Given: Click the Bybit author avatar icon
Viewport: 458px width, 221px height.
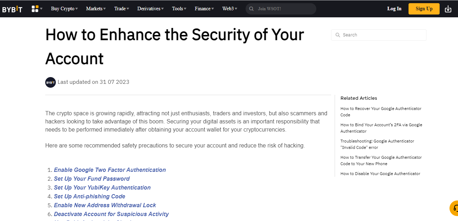Looking at the screenshot, I should [51, 82].
